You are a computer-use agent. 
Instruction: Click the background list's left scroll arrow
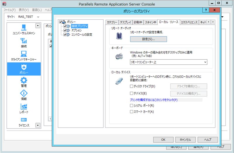[50, 119]
